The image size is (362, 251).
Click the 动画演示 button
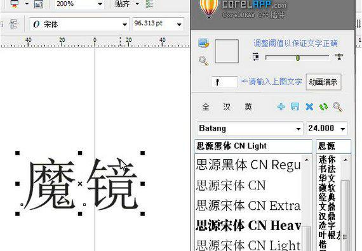click(x=323, y=82)
